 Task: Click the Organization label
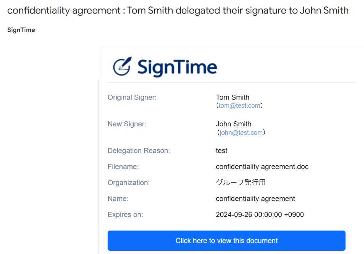coord(129,182)
